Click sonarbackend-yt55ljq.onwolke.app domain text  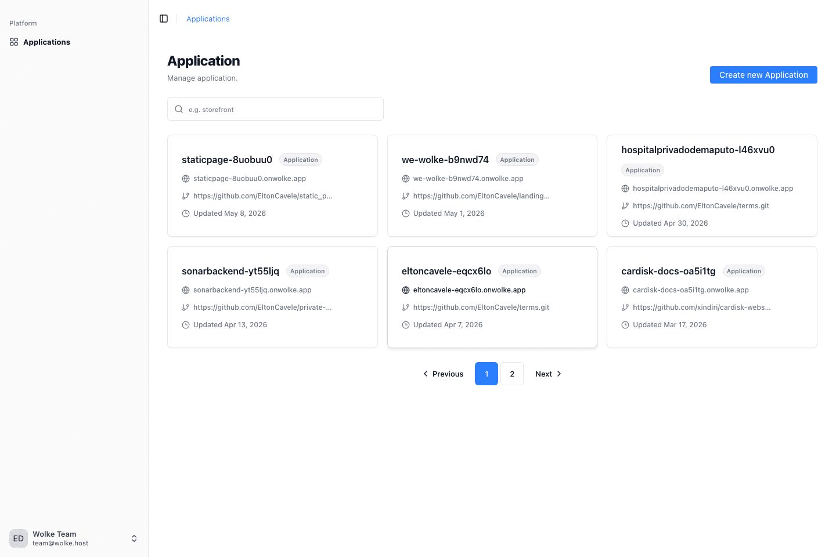(253, 290)
